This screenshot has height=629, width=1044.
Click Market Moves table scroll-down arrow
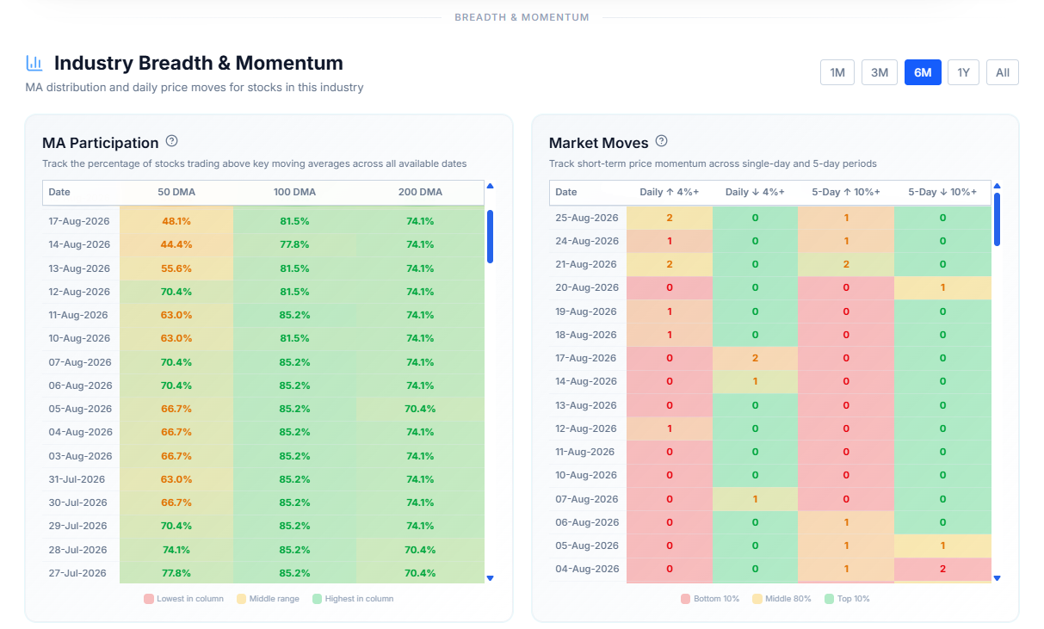pyautogui.click(x=997, y=578)
